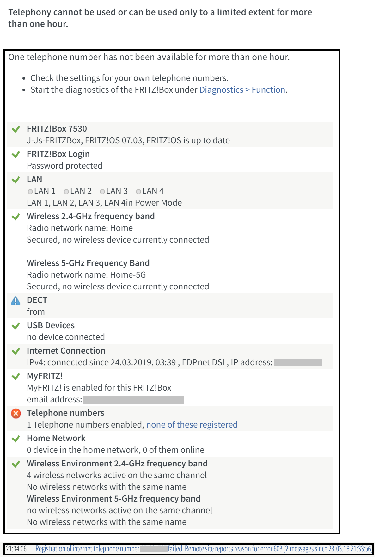Click the Wireless 5-GHz Frequency Band heading
Screen dimensions: 379x560
pyautogui.click(x=88, y=263)
